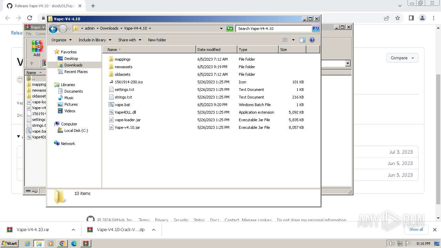This screenshot has height=248, width=441.
Task: Select Recent Places in navigation pane
Action: tap(76, 72)
